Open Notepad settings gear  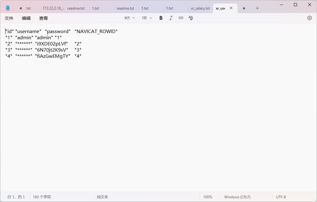pyautogui.click(x=309, y=18)
